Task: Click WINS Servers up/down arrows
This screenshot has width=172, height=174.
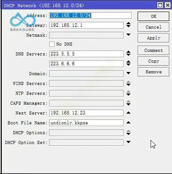Action: [x=128, y=83]
